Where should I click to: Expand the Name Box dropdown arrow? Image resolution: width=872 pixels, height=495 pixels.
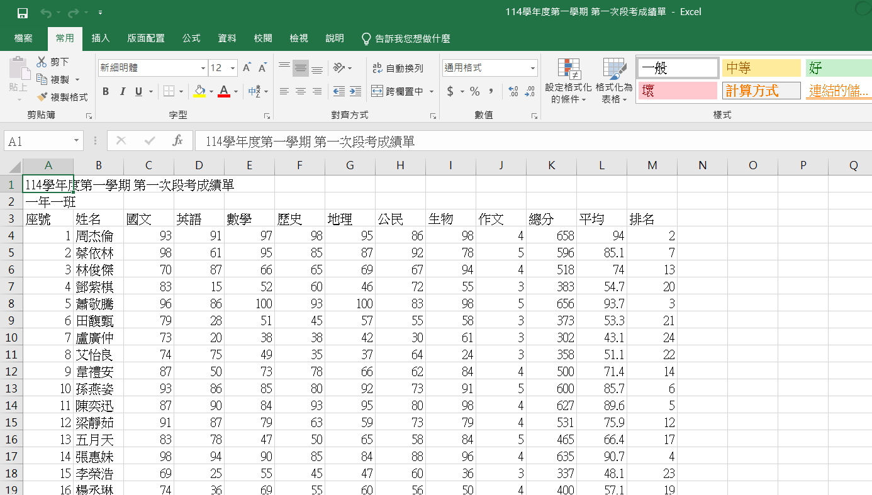click(x=77, y=142)
